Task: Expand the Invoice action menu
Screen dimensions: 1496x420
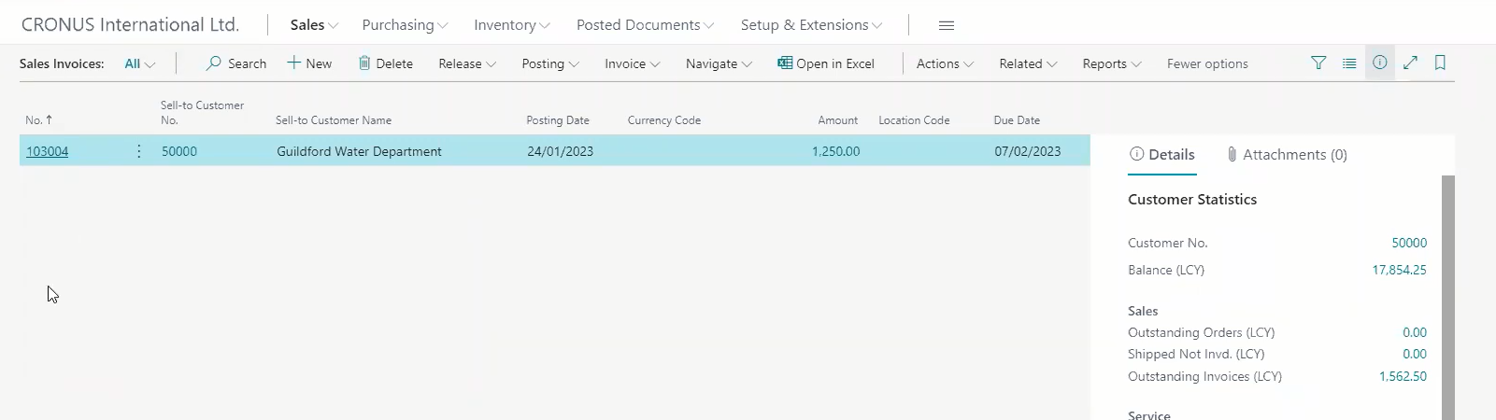Action: [x=633, y=63]
